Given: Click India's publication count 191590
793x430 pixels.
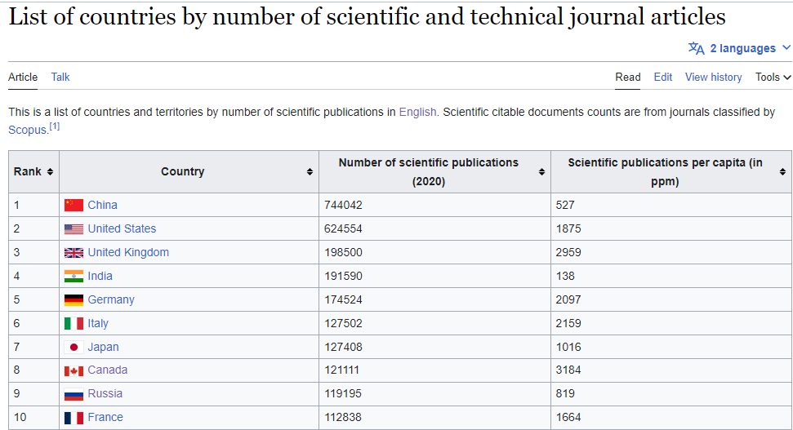Looking at the screenshot, I should [x=343, y=277].
